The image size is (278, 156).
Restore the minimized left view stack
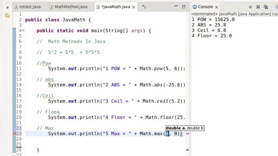pyautogui.click(x=7, y=8)
